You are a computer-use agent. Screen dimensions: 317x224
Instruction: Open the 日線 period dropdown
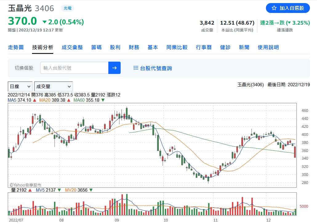(x=20, y=86)
